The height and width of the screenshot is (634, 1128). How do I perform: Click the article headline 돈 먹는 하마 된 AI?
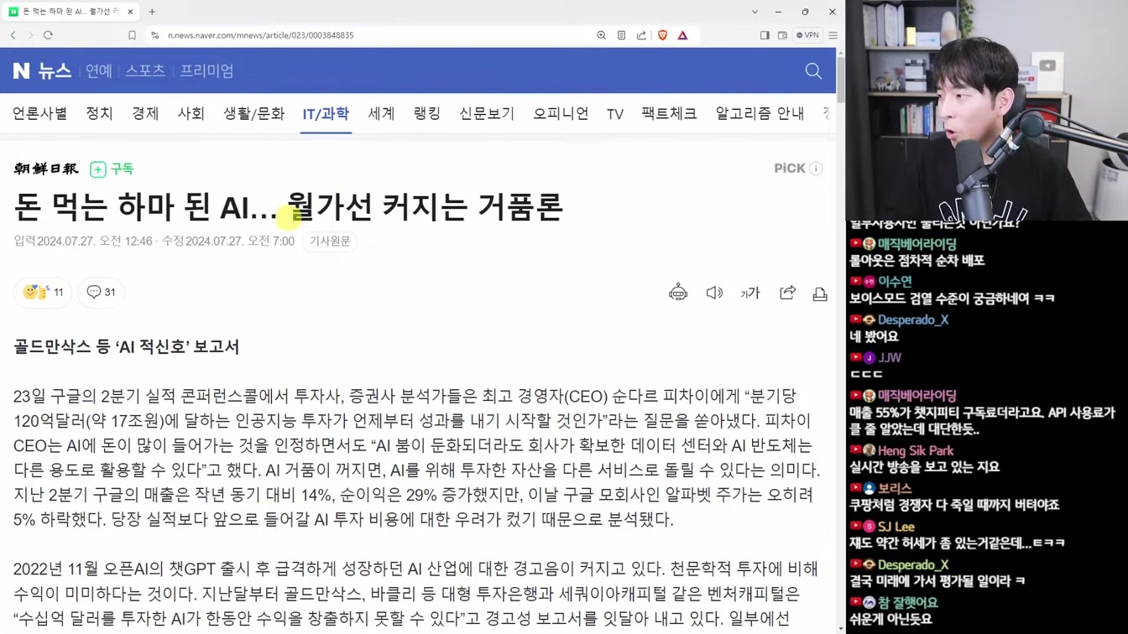point(288,207)
